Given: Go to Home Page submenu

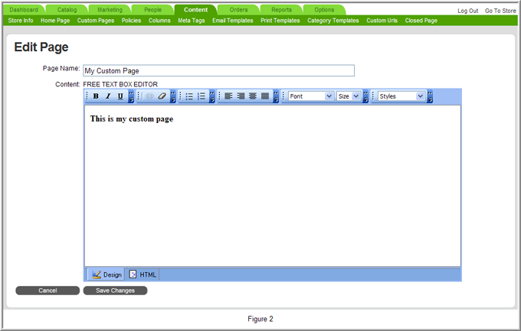Looking at the screenshot, I should 55,21.
